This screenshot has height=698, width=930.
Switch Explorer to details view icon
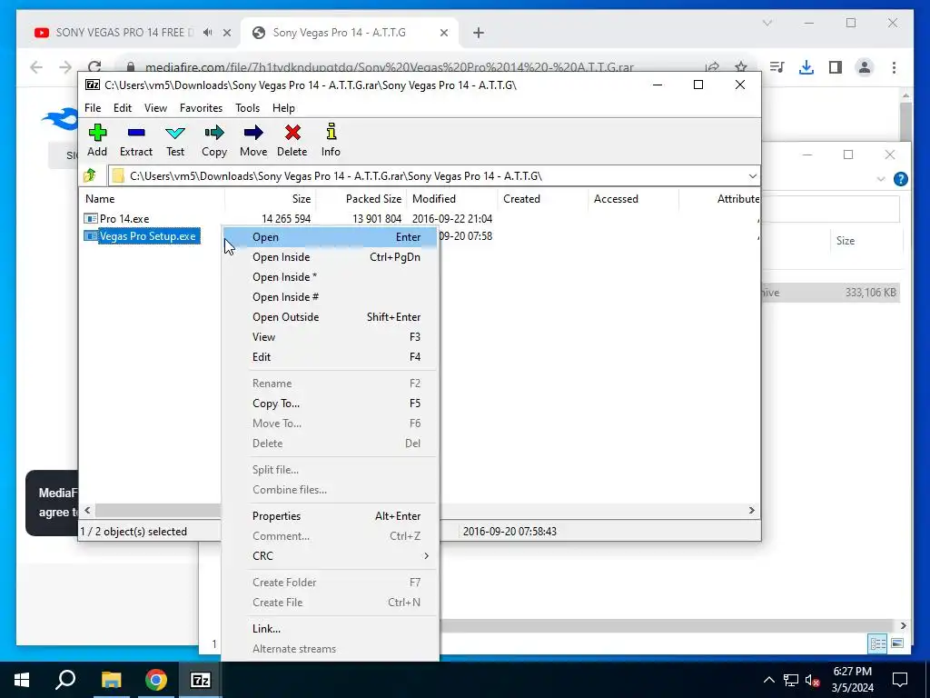tap(878, 643)
